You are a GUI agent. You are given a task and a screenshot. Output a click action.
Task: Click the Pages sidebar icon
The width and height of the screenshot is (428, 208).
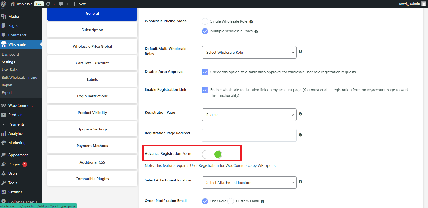click(4, 25)
